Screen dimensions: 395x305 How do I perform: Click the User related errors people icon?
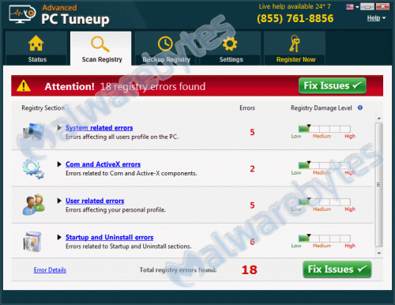34,205
